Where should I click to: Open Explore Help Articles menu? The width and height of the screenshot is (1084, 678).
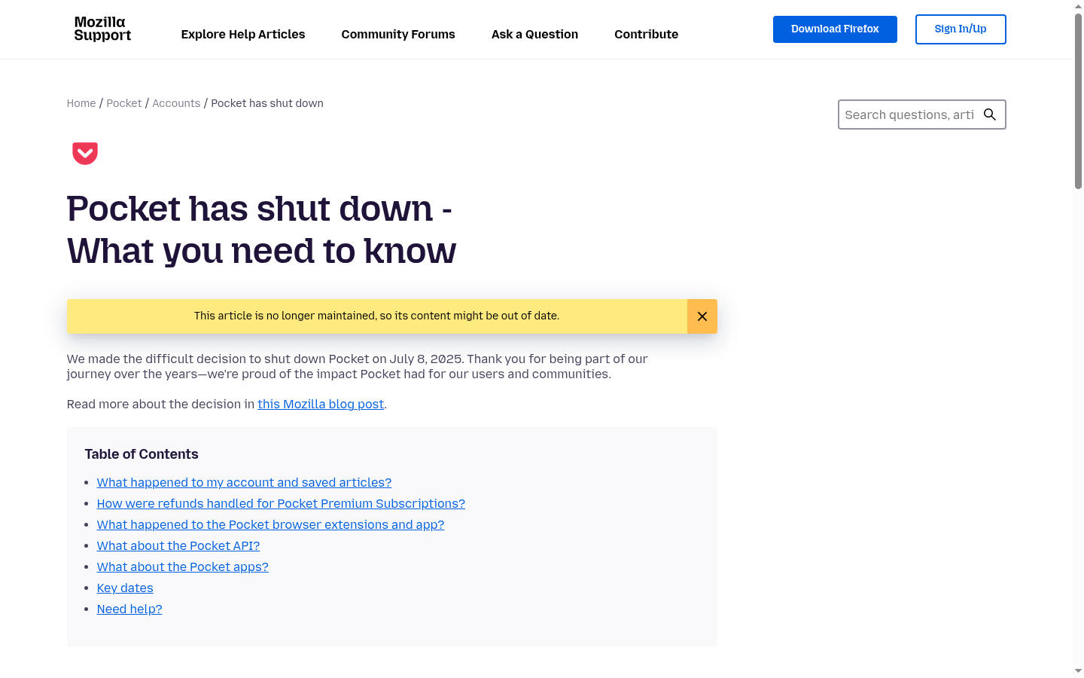243,34
